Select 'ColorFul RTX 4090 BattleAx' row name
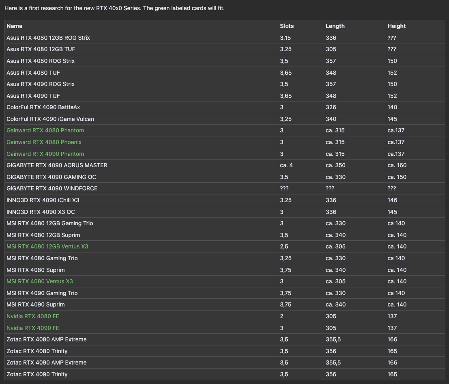 click(x=43, y=108)
